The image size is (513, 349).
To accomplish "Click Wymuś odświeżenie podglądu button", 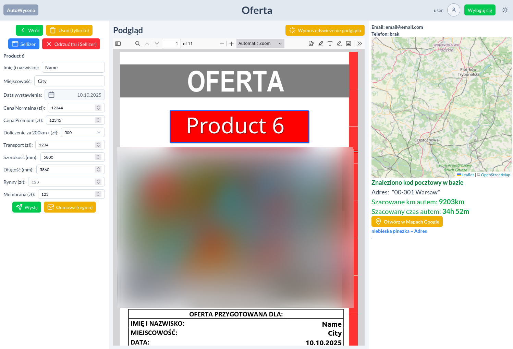I will pyautogui.click(x=325, y=31).
